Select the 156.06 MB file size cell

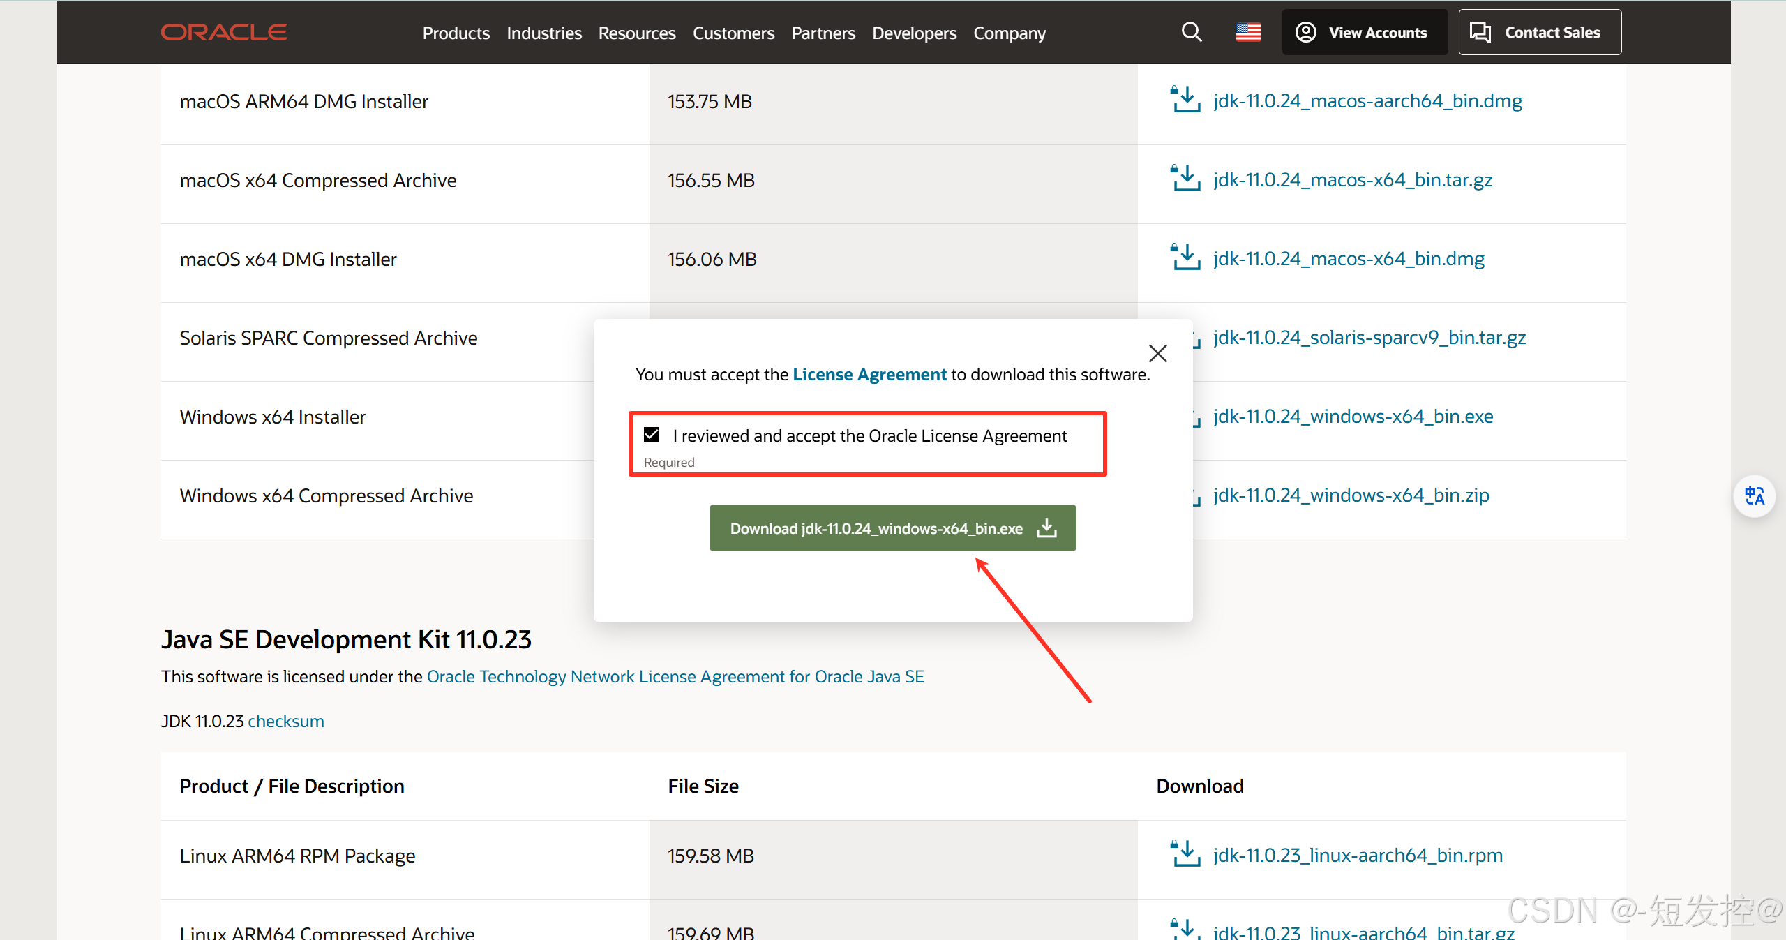coord(893,263)
